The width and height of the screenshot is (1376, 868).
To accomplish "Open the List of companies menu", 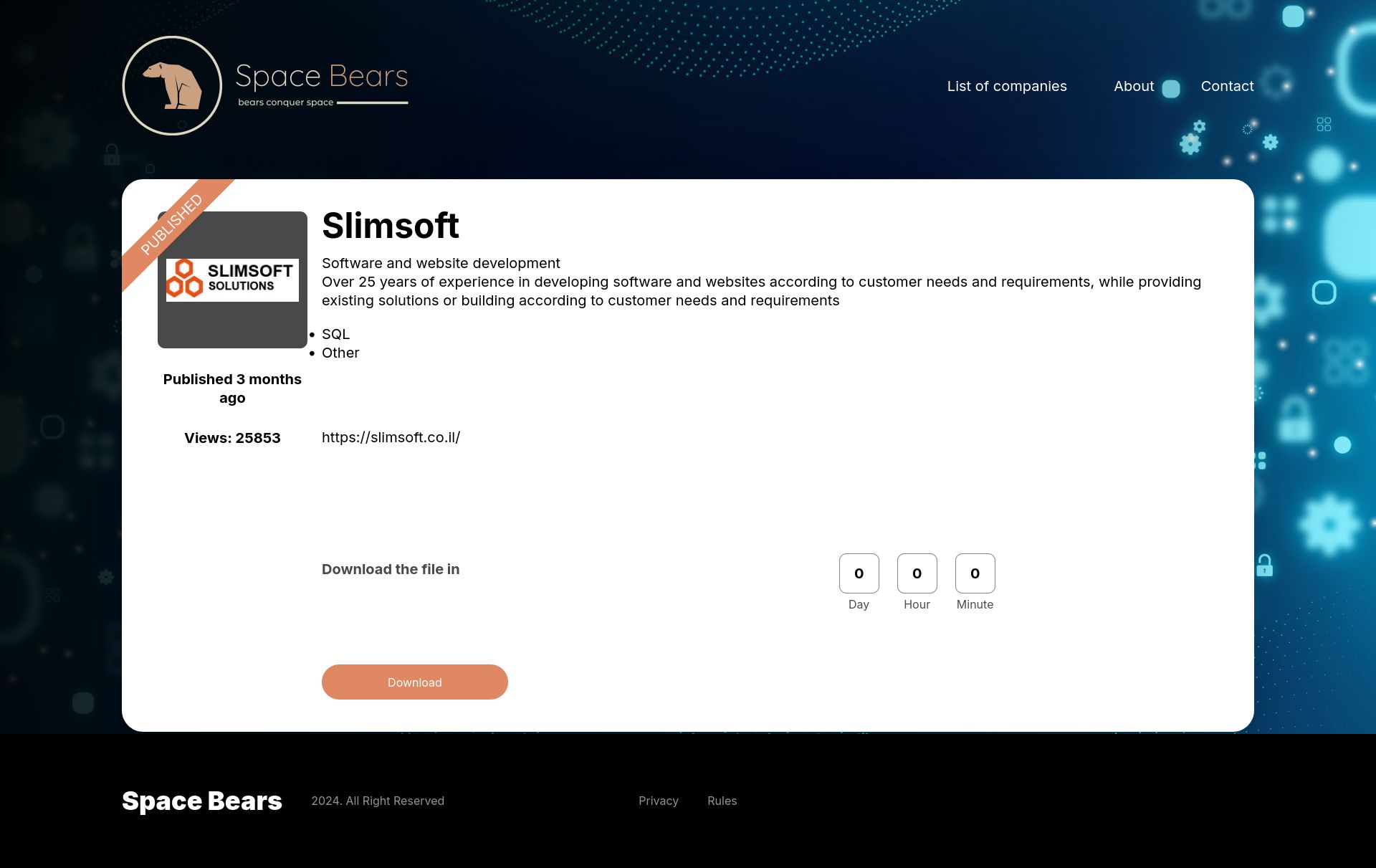I will point(1007,86).
